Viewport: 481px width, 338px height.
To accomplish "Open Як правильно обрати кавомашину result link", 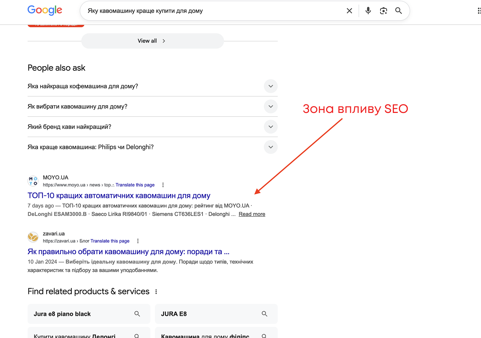I will click(128, 252).
